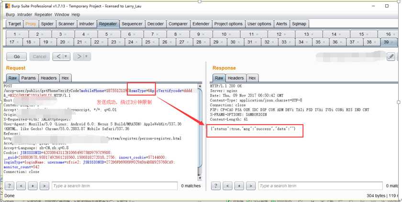The image size is (402, 202).
Task: Open the Help menu
Action: click(76, 15)
